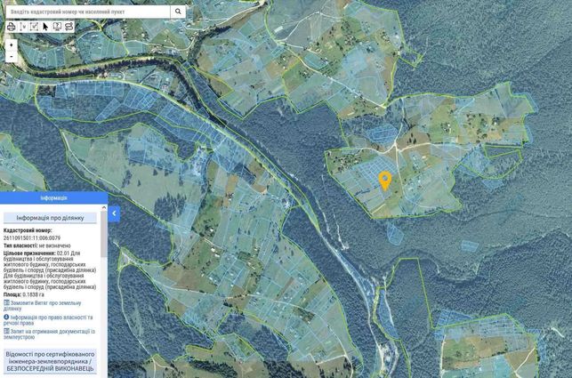Select the checkmark area selection tool

pos(34,27)
